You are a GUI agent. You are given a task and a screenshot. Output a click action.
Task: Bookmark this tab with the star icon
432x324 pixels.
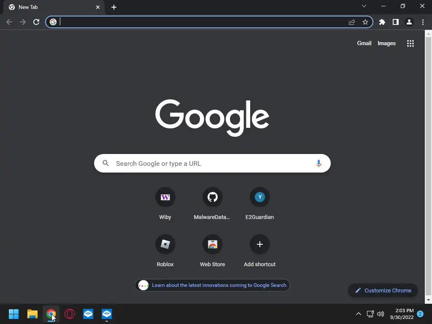[x=365, y=22]
